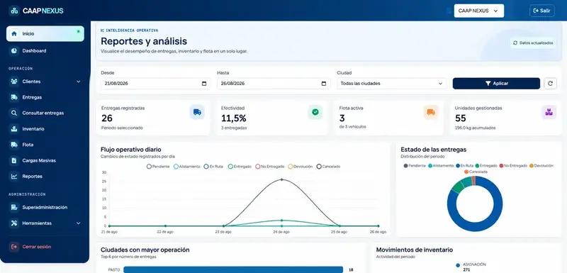567x273 pixels.
Task: Click the '196.0 kg acumulados' text
Action: (x=475, y=128)
